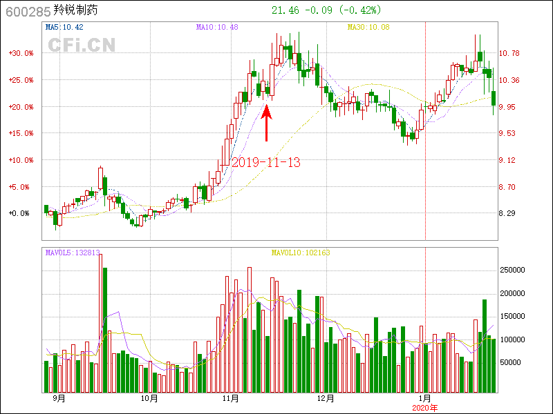This screenshot has height=414, width=553.
Task: Click the stock name 羚锐制药
Action: [x=76, y=10]
